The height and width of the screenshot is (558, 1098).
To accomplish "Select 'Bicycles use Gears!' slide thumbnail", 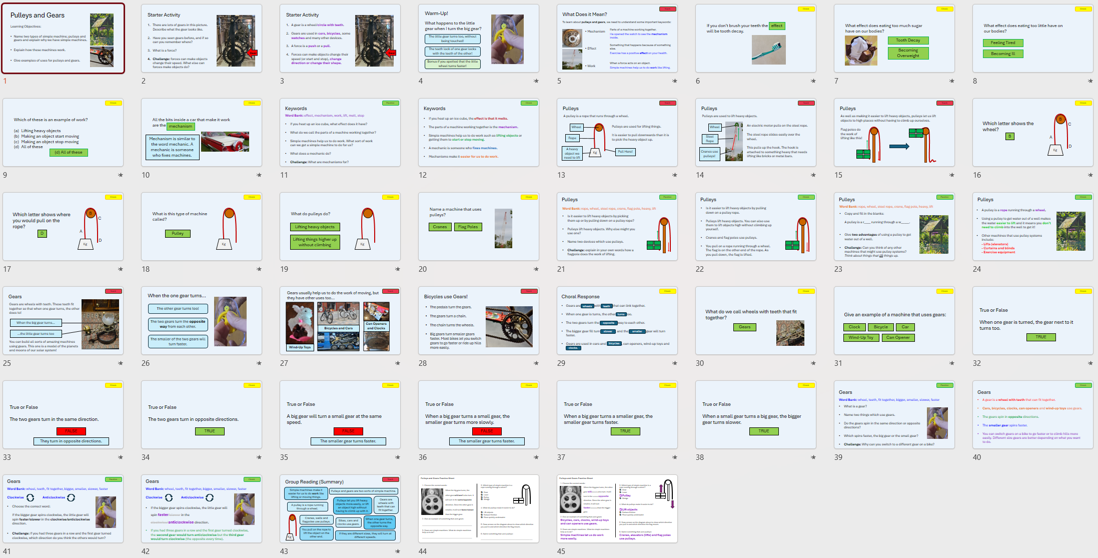I will click(478, 321).
